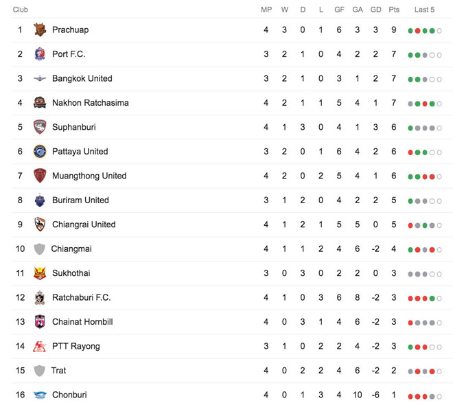Click the Prachuap club crest icon
The image size is (453, 416).
[x=40, y=30]
